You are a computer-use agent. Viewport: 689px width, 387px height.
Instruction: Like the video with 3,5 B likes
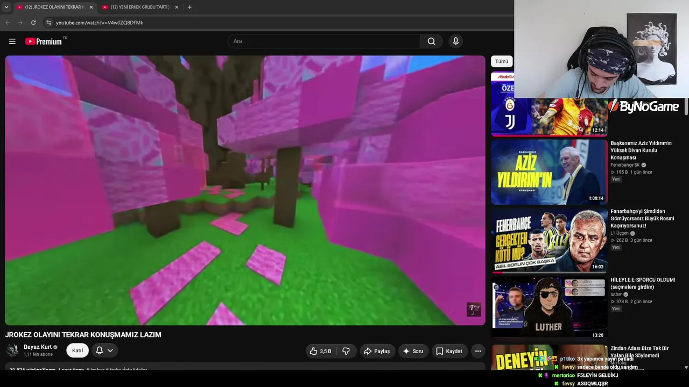point(320,351)
